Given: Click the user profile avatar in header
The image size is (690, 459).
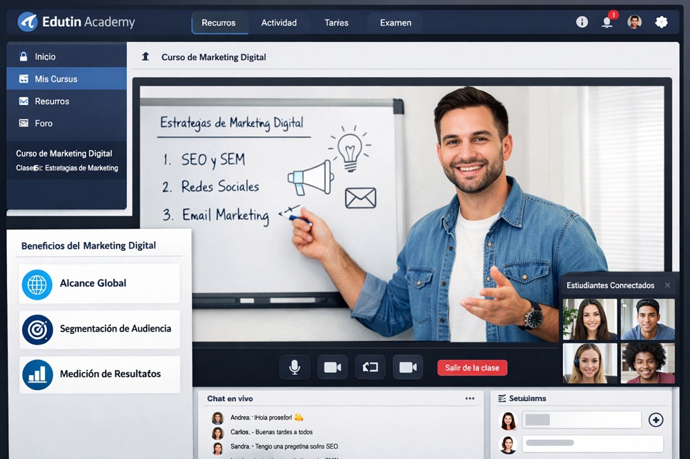Looking at the screenshot, I should 634,22.
